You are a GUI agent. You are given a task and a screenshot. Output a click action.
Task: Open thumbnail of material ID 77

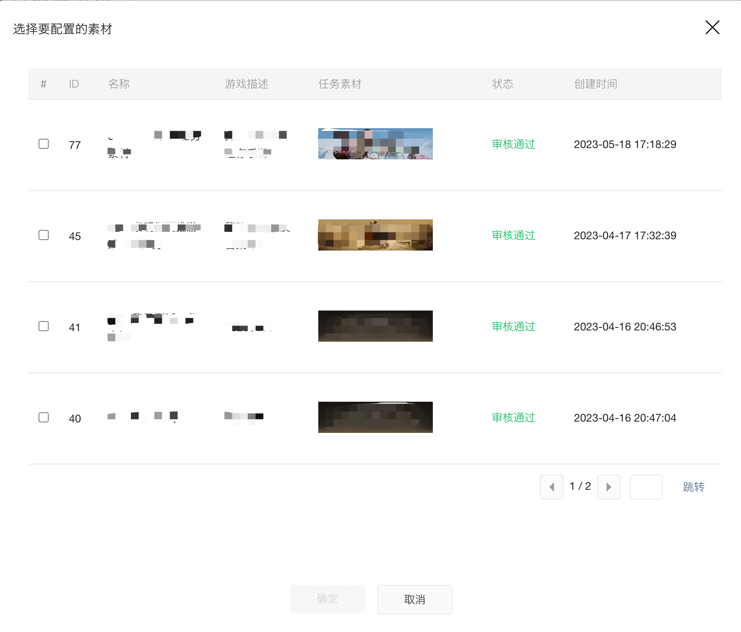tap(375, 144)
